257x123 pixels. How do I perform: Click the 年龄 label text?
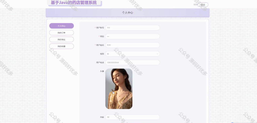[x=102, y=117]
